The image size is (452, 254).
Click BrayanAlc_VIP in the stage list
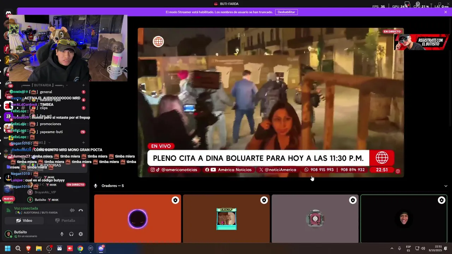coord(45,192)
